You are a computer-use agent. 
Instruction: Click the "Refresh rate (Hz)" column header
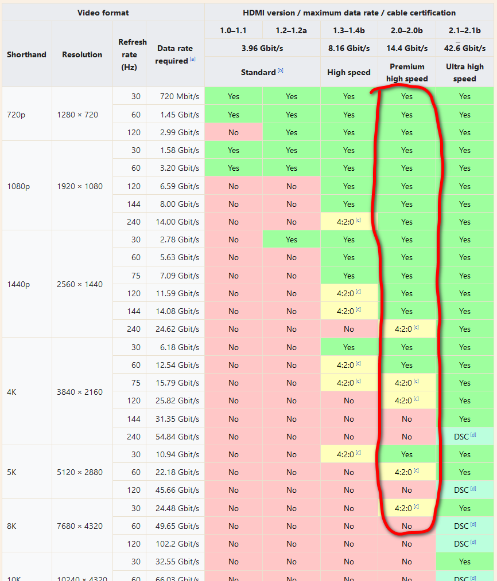(130, 54)
